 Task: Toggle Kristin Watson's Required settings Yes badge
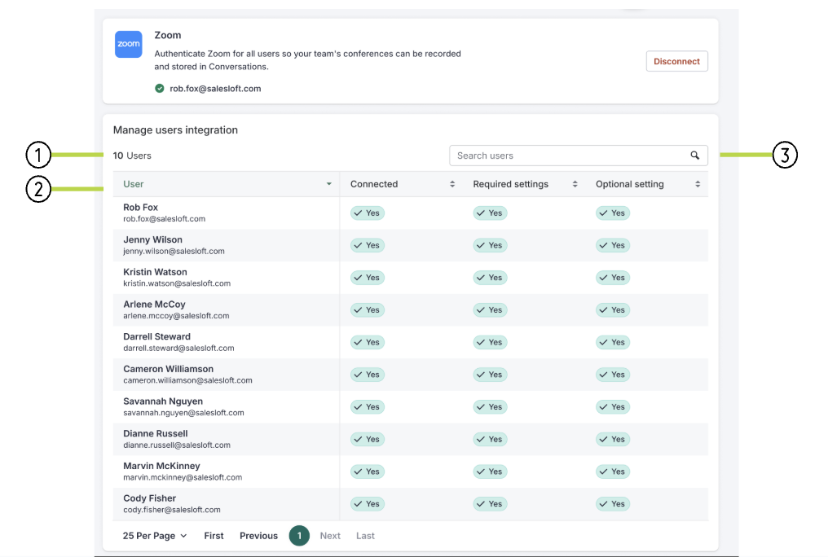pyautogui.click(x=490, y=277)
